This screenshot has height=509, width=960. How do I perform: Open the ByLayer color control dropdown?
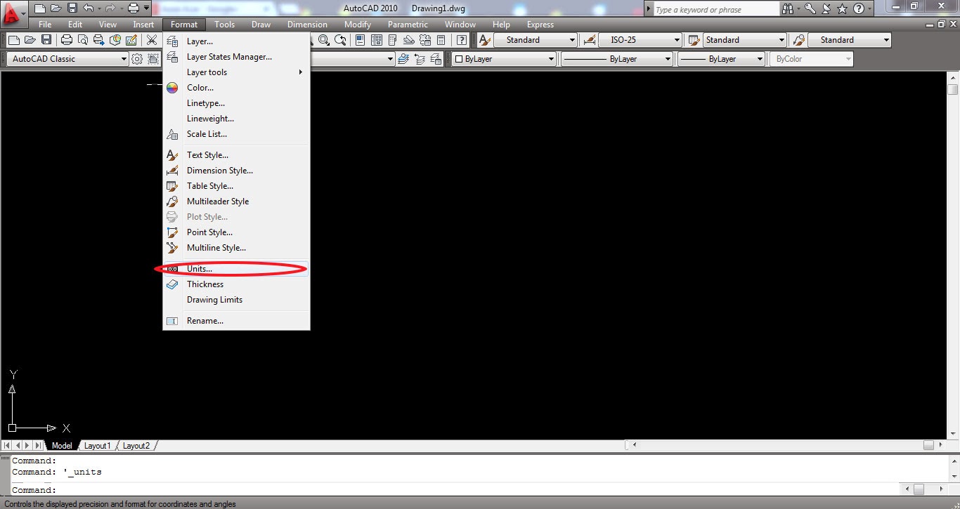point(504,59)
